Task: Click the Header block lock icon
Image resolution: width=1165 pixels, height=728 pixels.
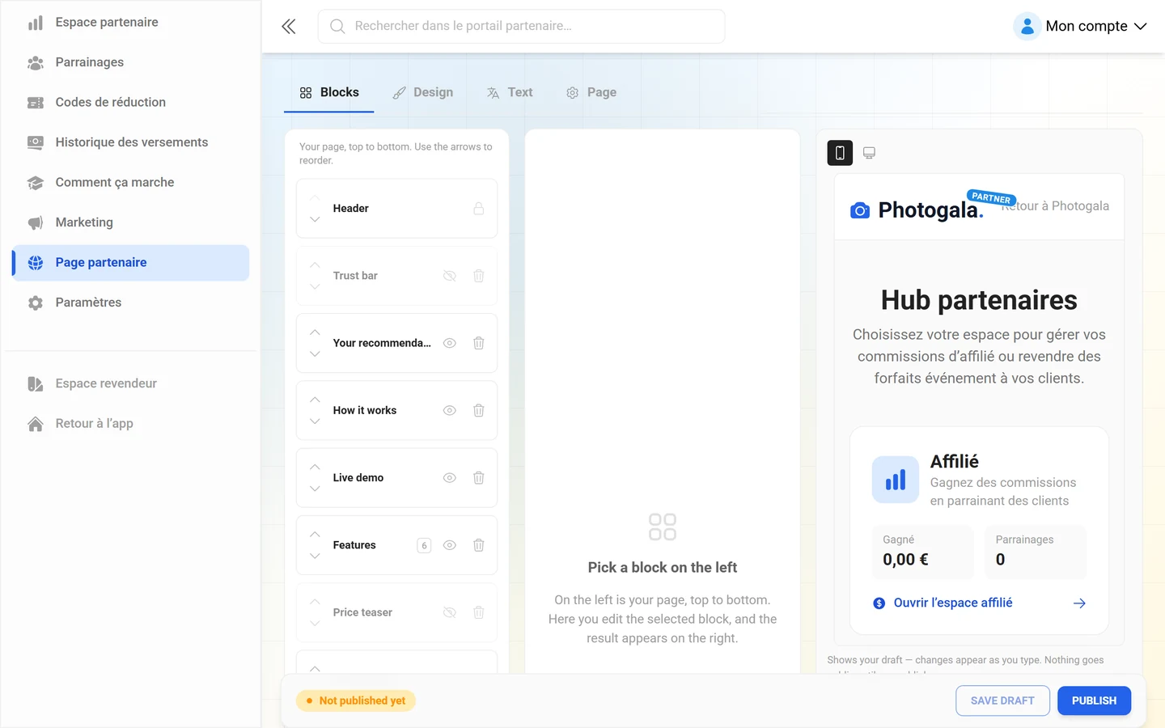Action: 479,209
